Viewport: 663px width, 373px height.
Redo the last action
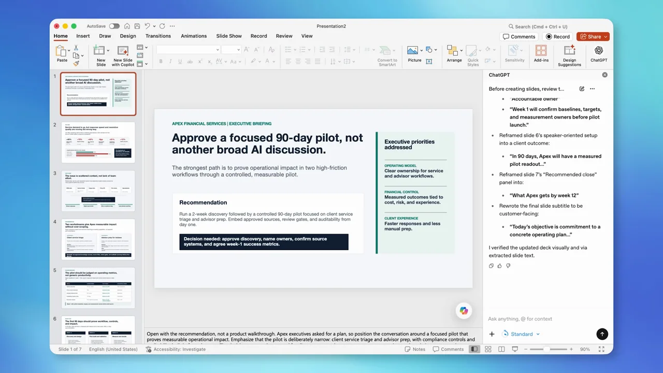[x=162, y=26]
